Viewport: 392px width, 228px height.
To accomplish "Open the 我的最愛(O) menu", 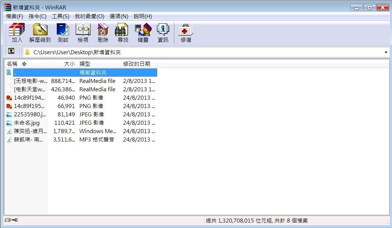I will tap(89, 16).
